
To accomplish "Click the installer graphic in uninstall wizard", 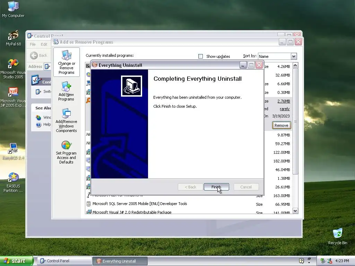I will pos(131,86).
